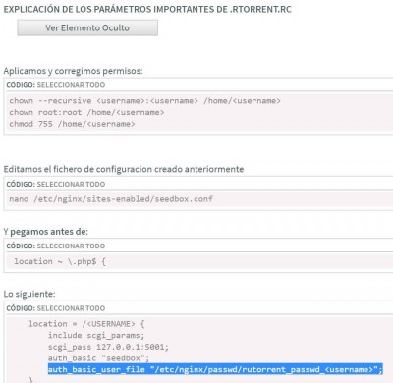Click the location ~ \.php$ code line

[x=60, y=261]
